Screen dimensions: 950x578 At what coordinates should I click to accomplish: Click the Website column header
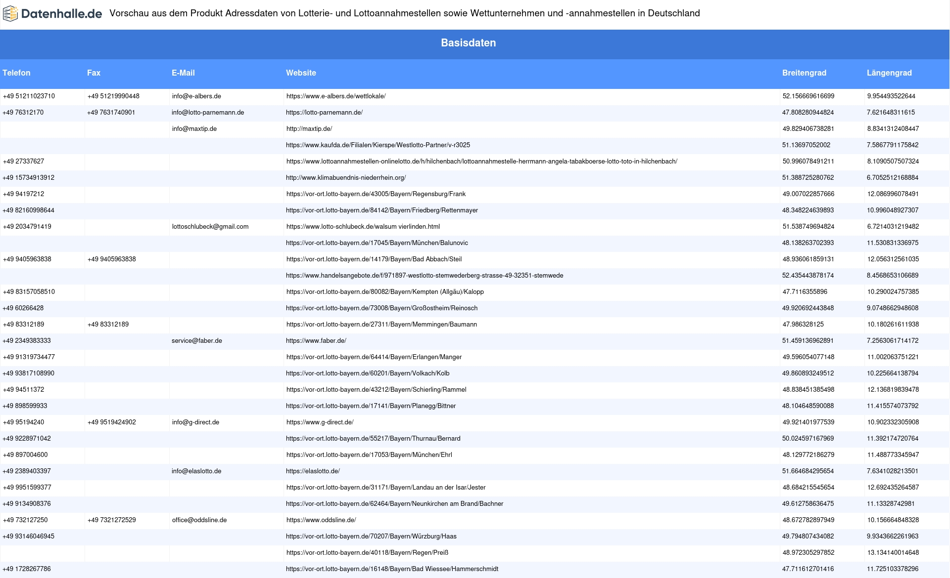(x=301, y=73)
